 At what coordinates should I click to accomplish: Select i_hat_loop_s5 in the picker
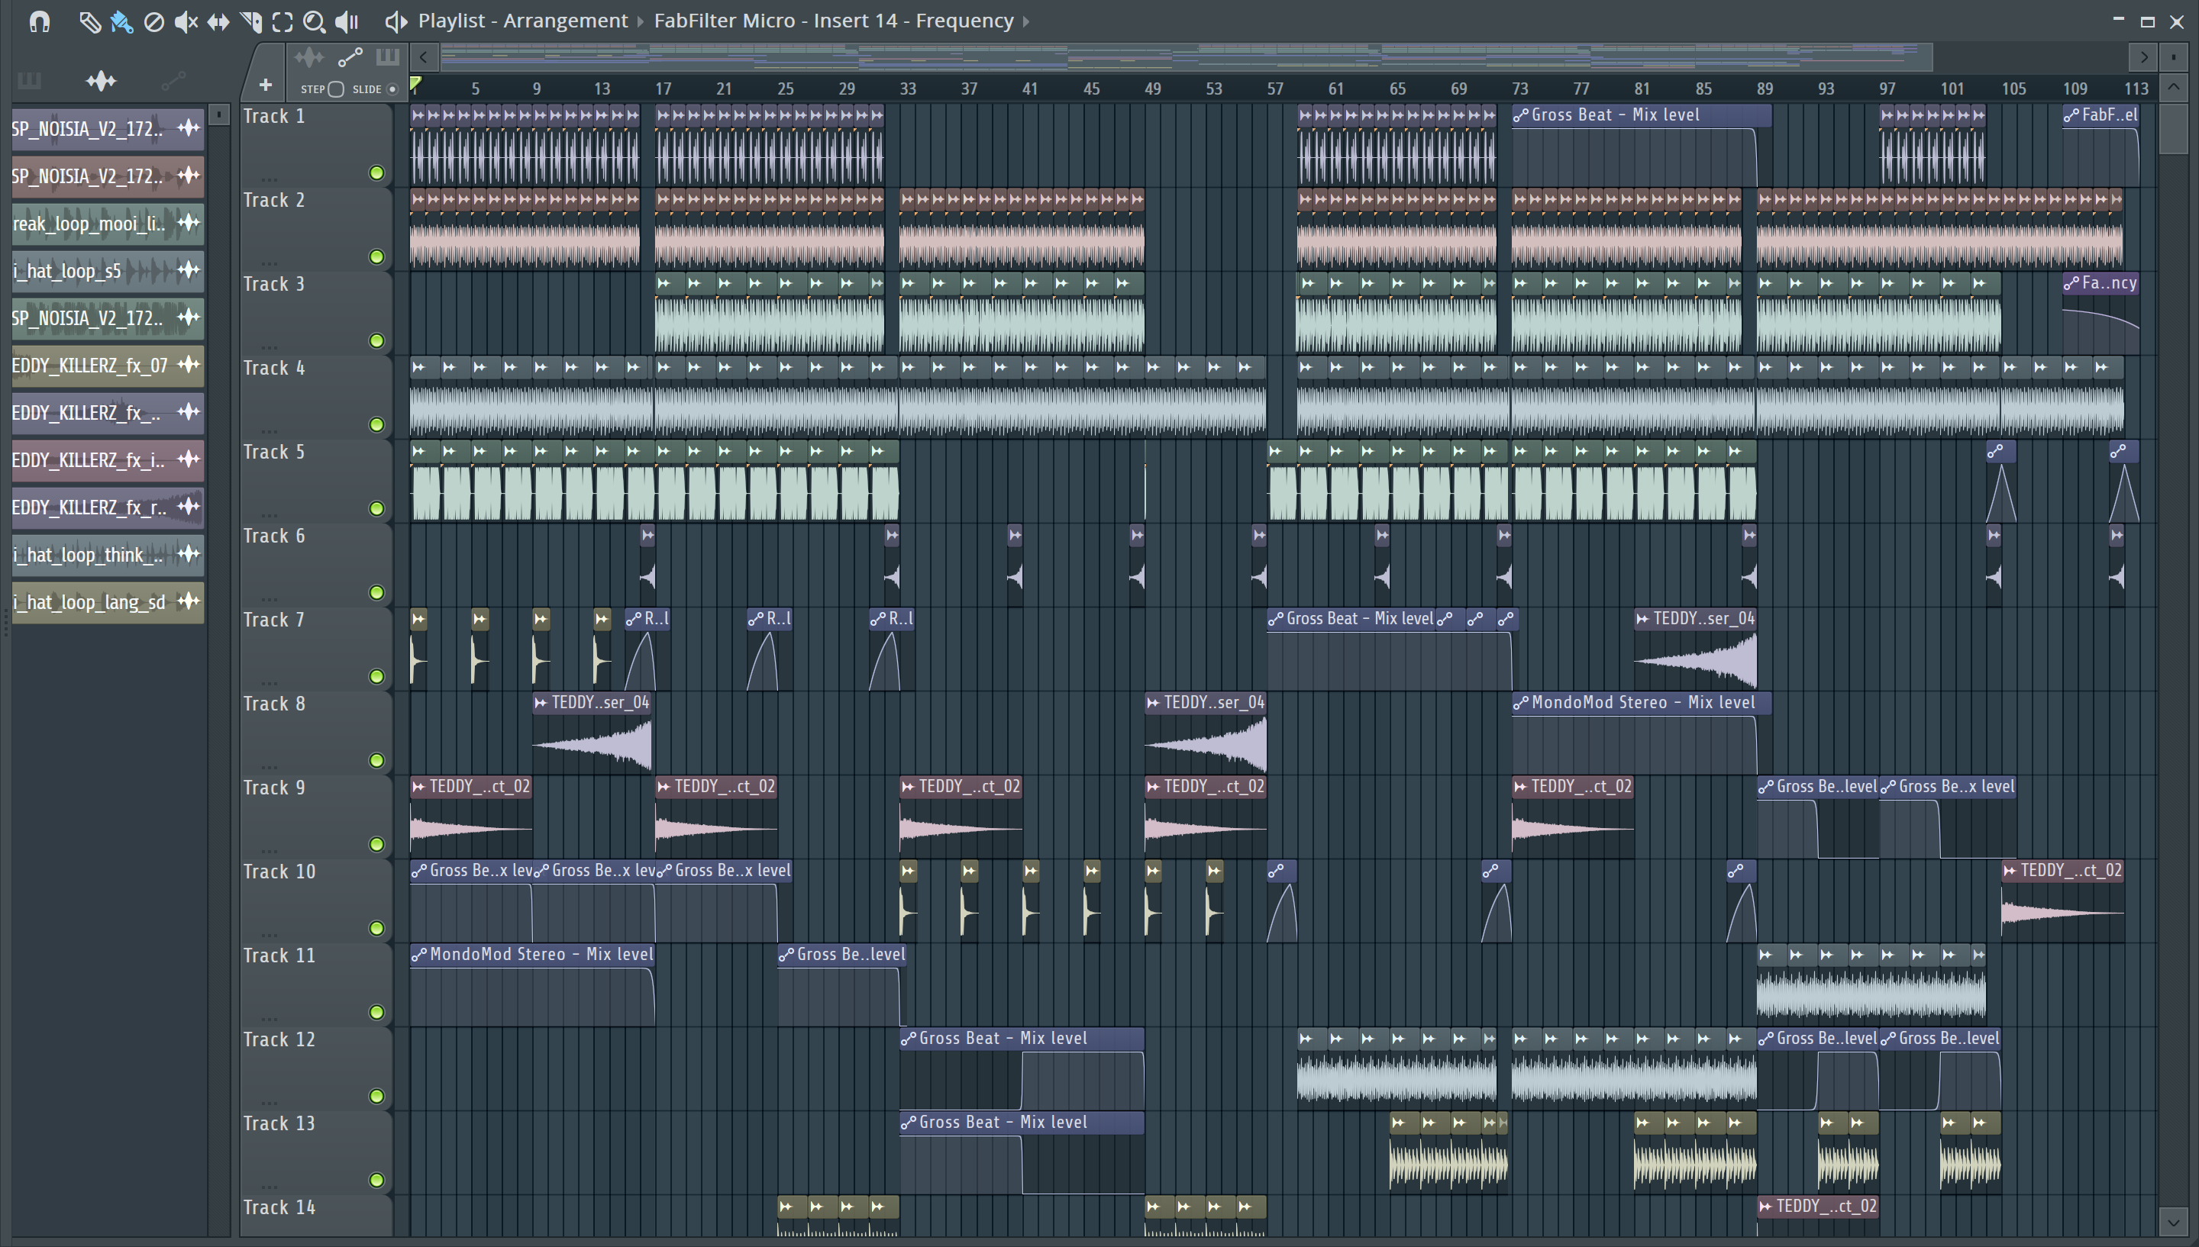pyautogui.click(x=107, y=271)
